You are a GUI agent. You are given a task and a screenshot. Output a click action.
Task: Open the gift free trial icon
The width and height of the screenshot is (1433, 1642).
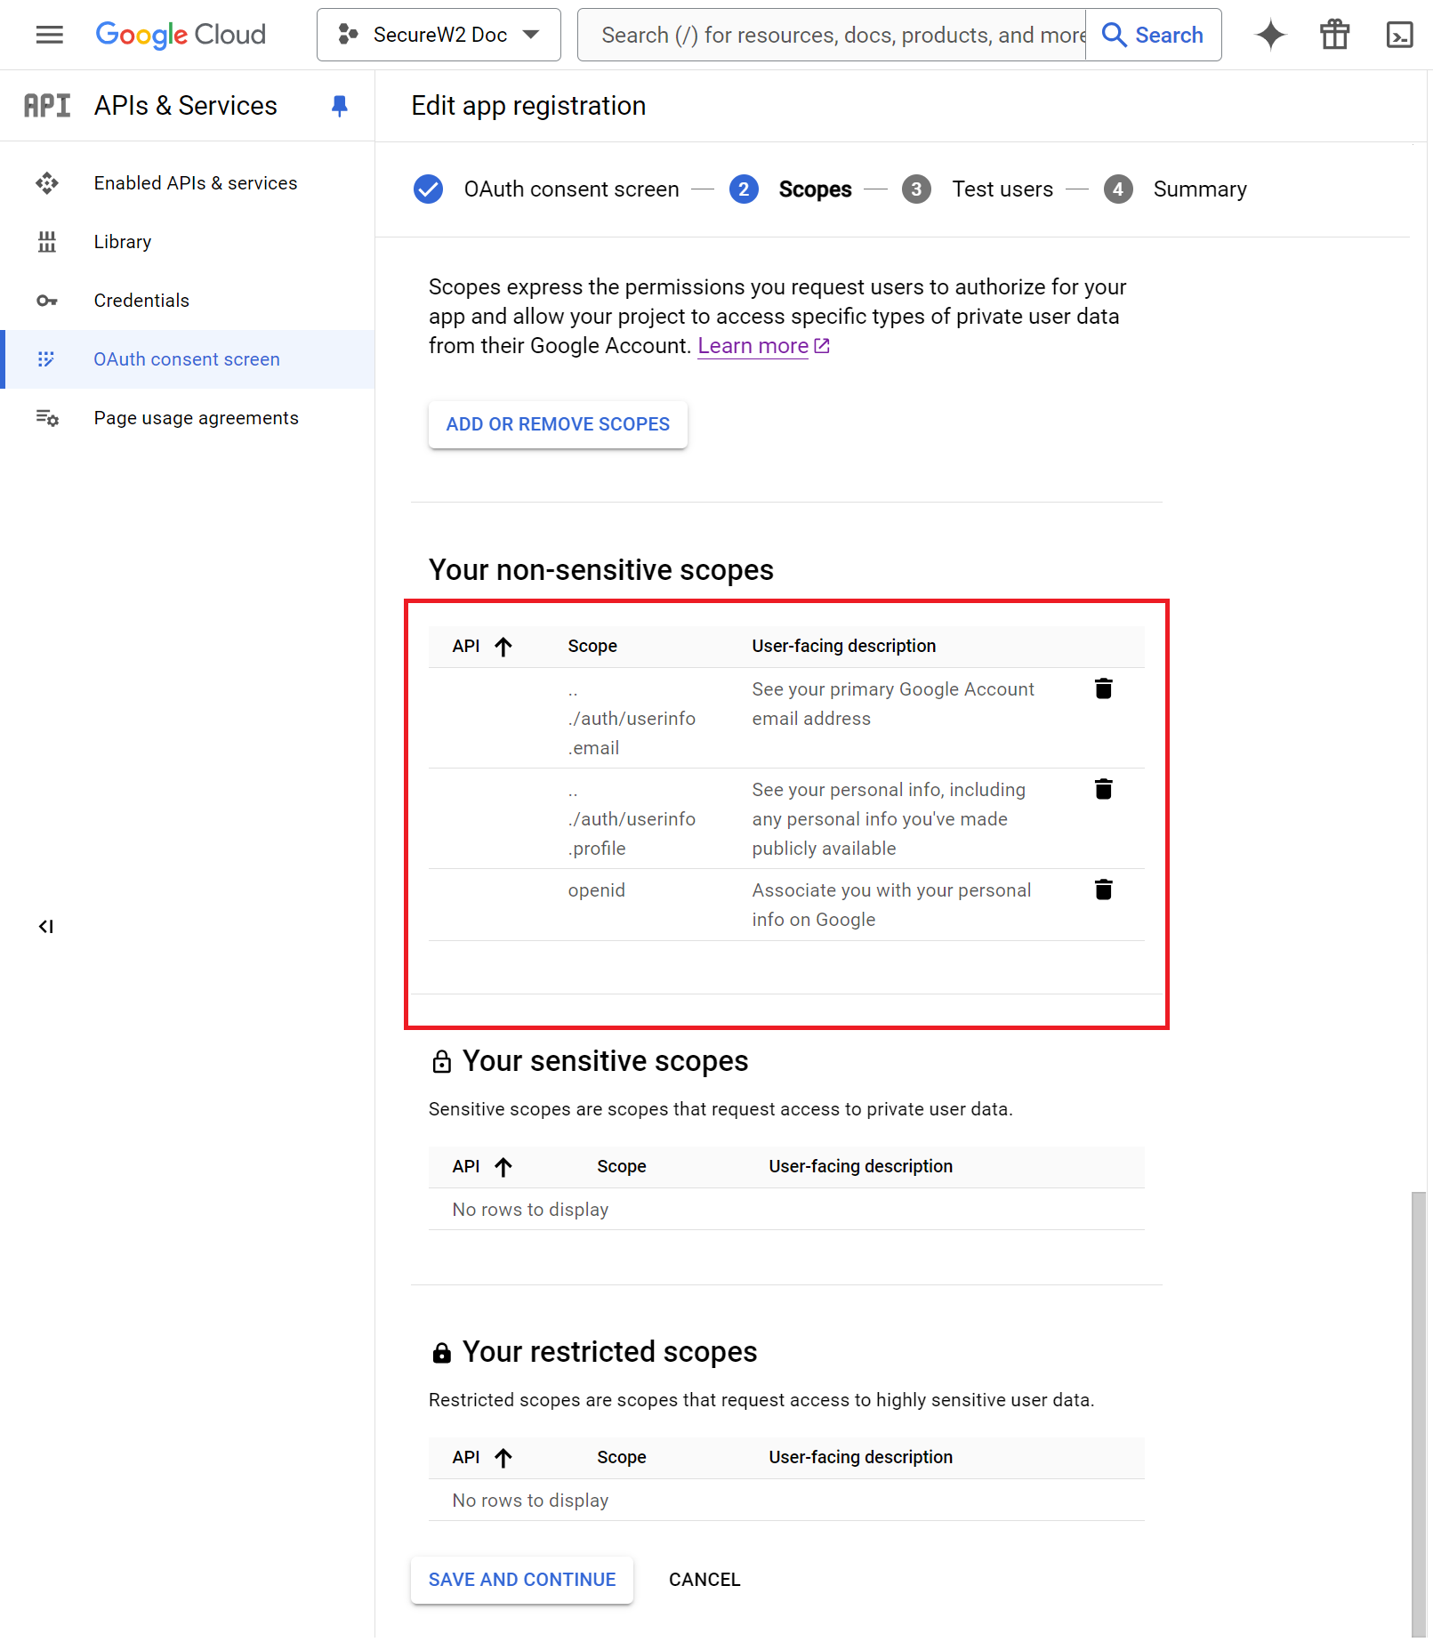(x=1334, y=35)
